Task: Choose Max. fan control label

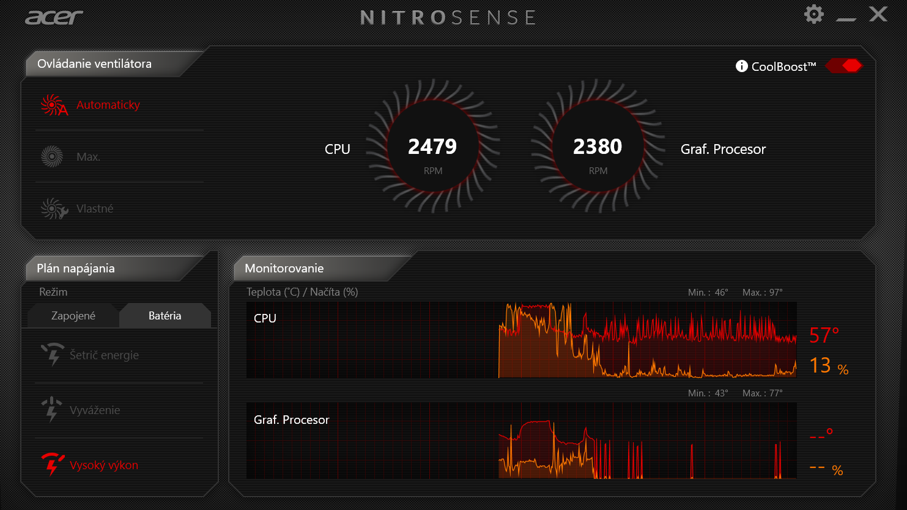Action: 88,157
